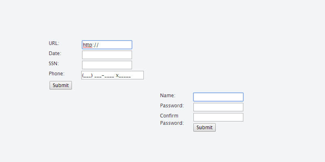Screen dimensions: 325x162
Task: Focus the Name text field
Action: pos(218,97)
